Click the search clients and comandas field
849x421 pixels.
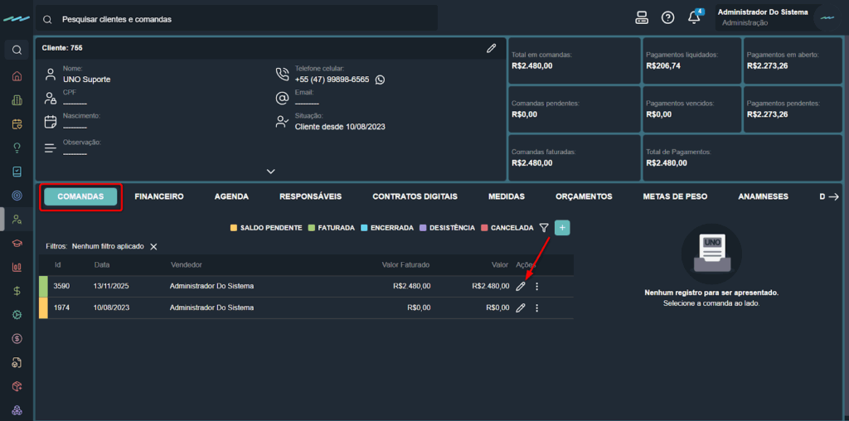240,18
